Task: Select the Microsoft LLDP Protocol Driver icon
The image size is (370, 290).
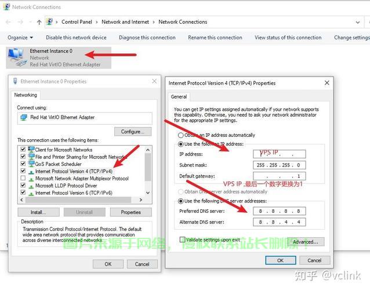Action: (31, 186)
